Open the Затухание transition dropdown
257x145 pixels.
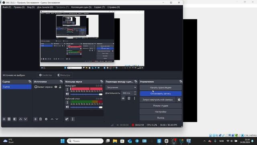click(x=121, y=87)
